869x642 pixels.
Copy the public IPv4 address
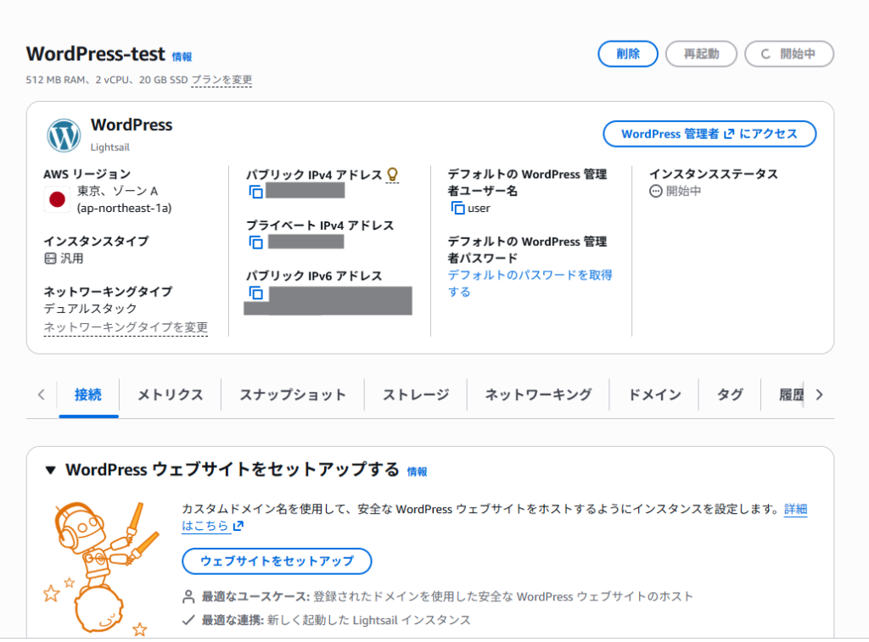click(255, 192)
